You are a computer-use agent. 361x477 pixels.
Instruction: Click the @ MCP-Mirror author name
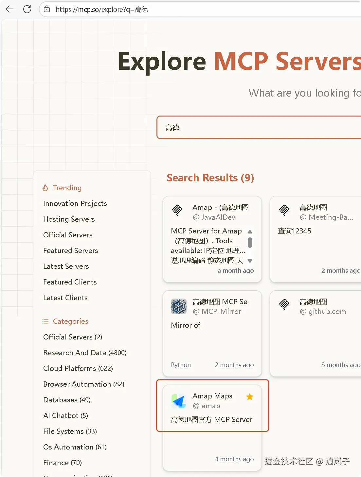click(217, 311)
